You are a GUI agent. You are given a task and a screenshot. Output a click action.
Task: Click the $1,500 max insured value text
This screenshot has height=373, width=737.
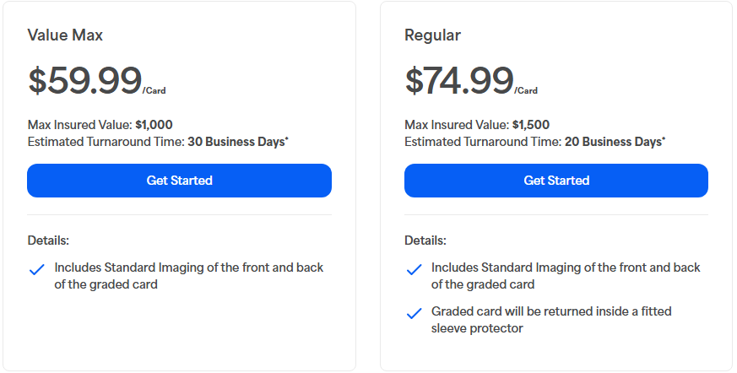click(x=531, y=125)
